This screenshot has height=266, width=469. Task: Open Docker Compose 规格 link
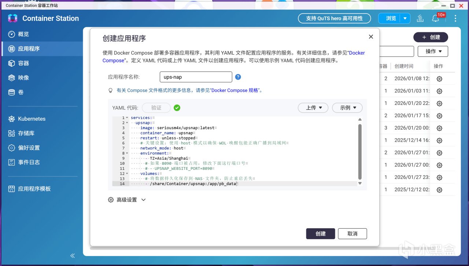[x=234, y=90]
